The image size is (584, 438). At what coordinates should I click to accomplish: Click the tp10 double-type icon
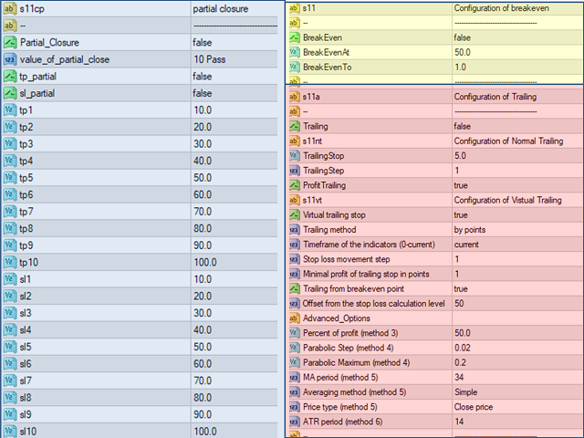point(10,262)
